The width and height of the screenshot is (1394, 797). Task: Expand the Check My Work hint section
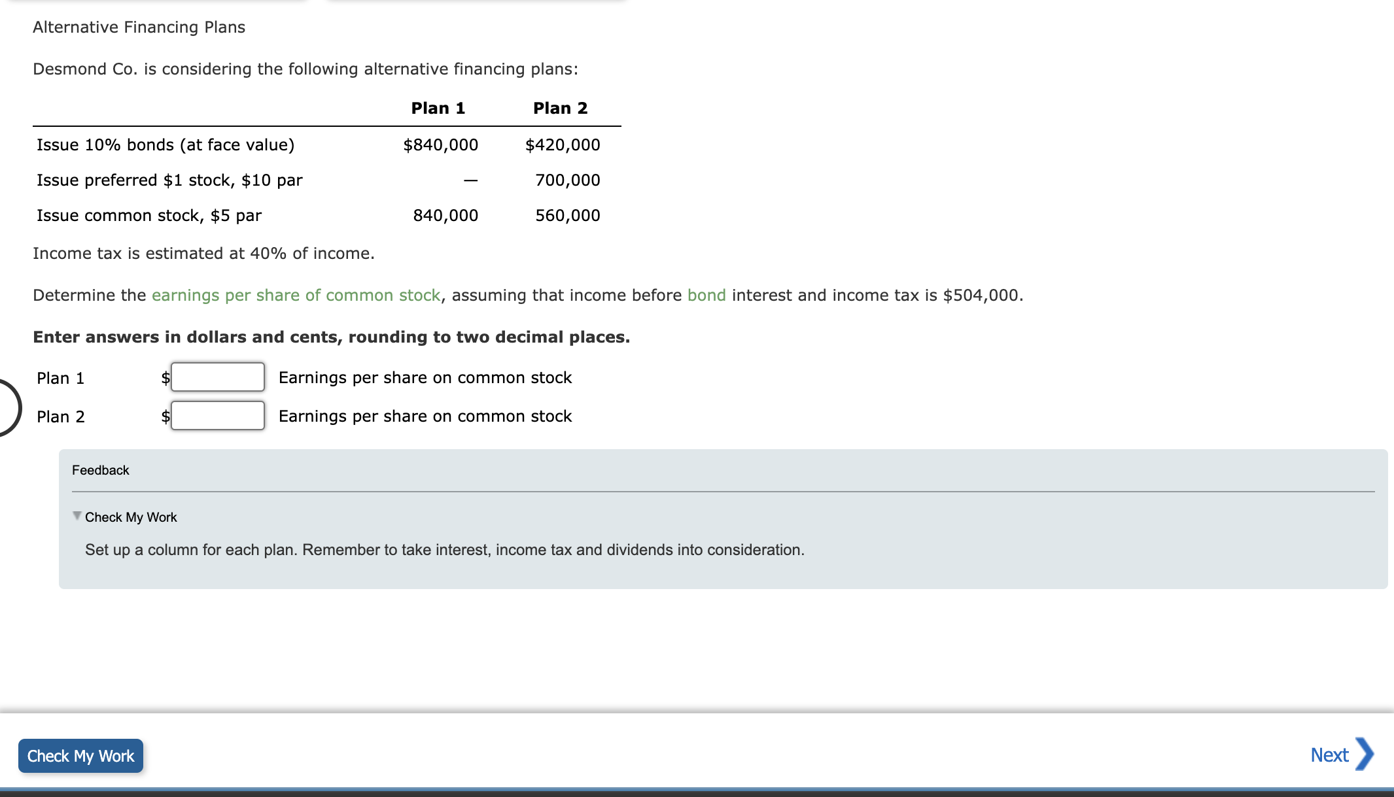130,517
